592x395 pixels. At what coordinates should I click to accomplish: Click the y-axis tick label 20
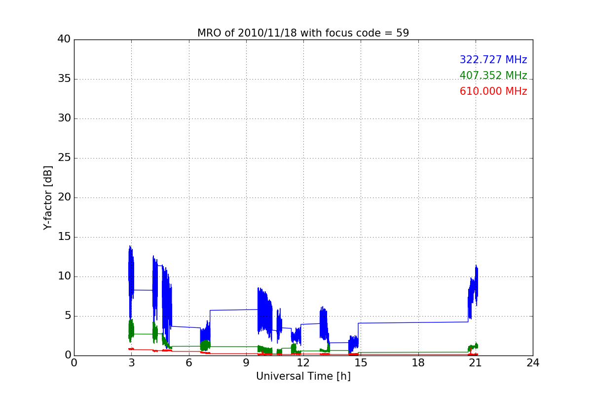click(64, 197)
